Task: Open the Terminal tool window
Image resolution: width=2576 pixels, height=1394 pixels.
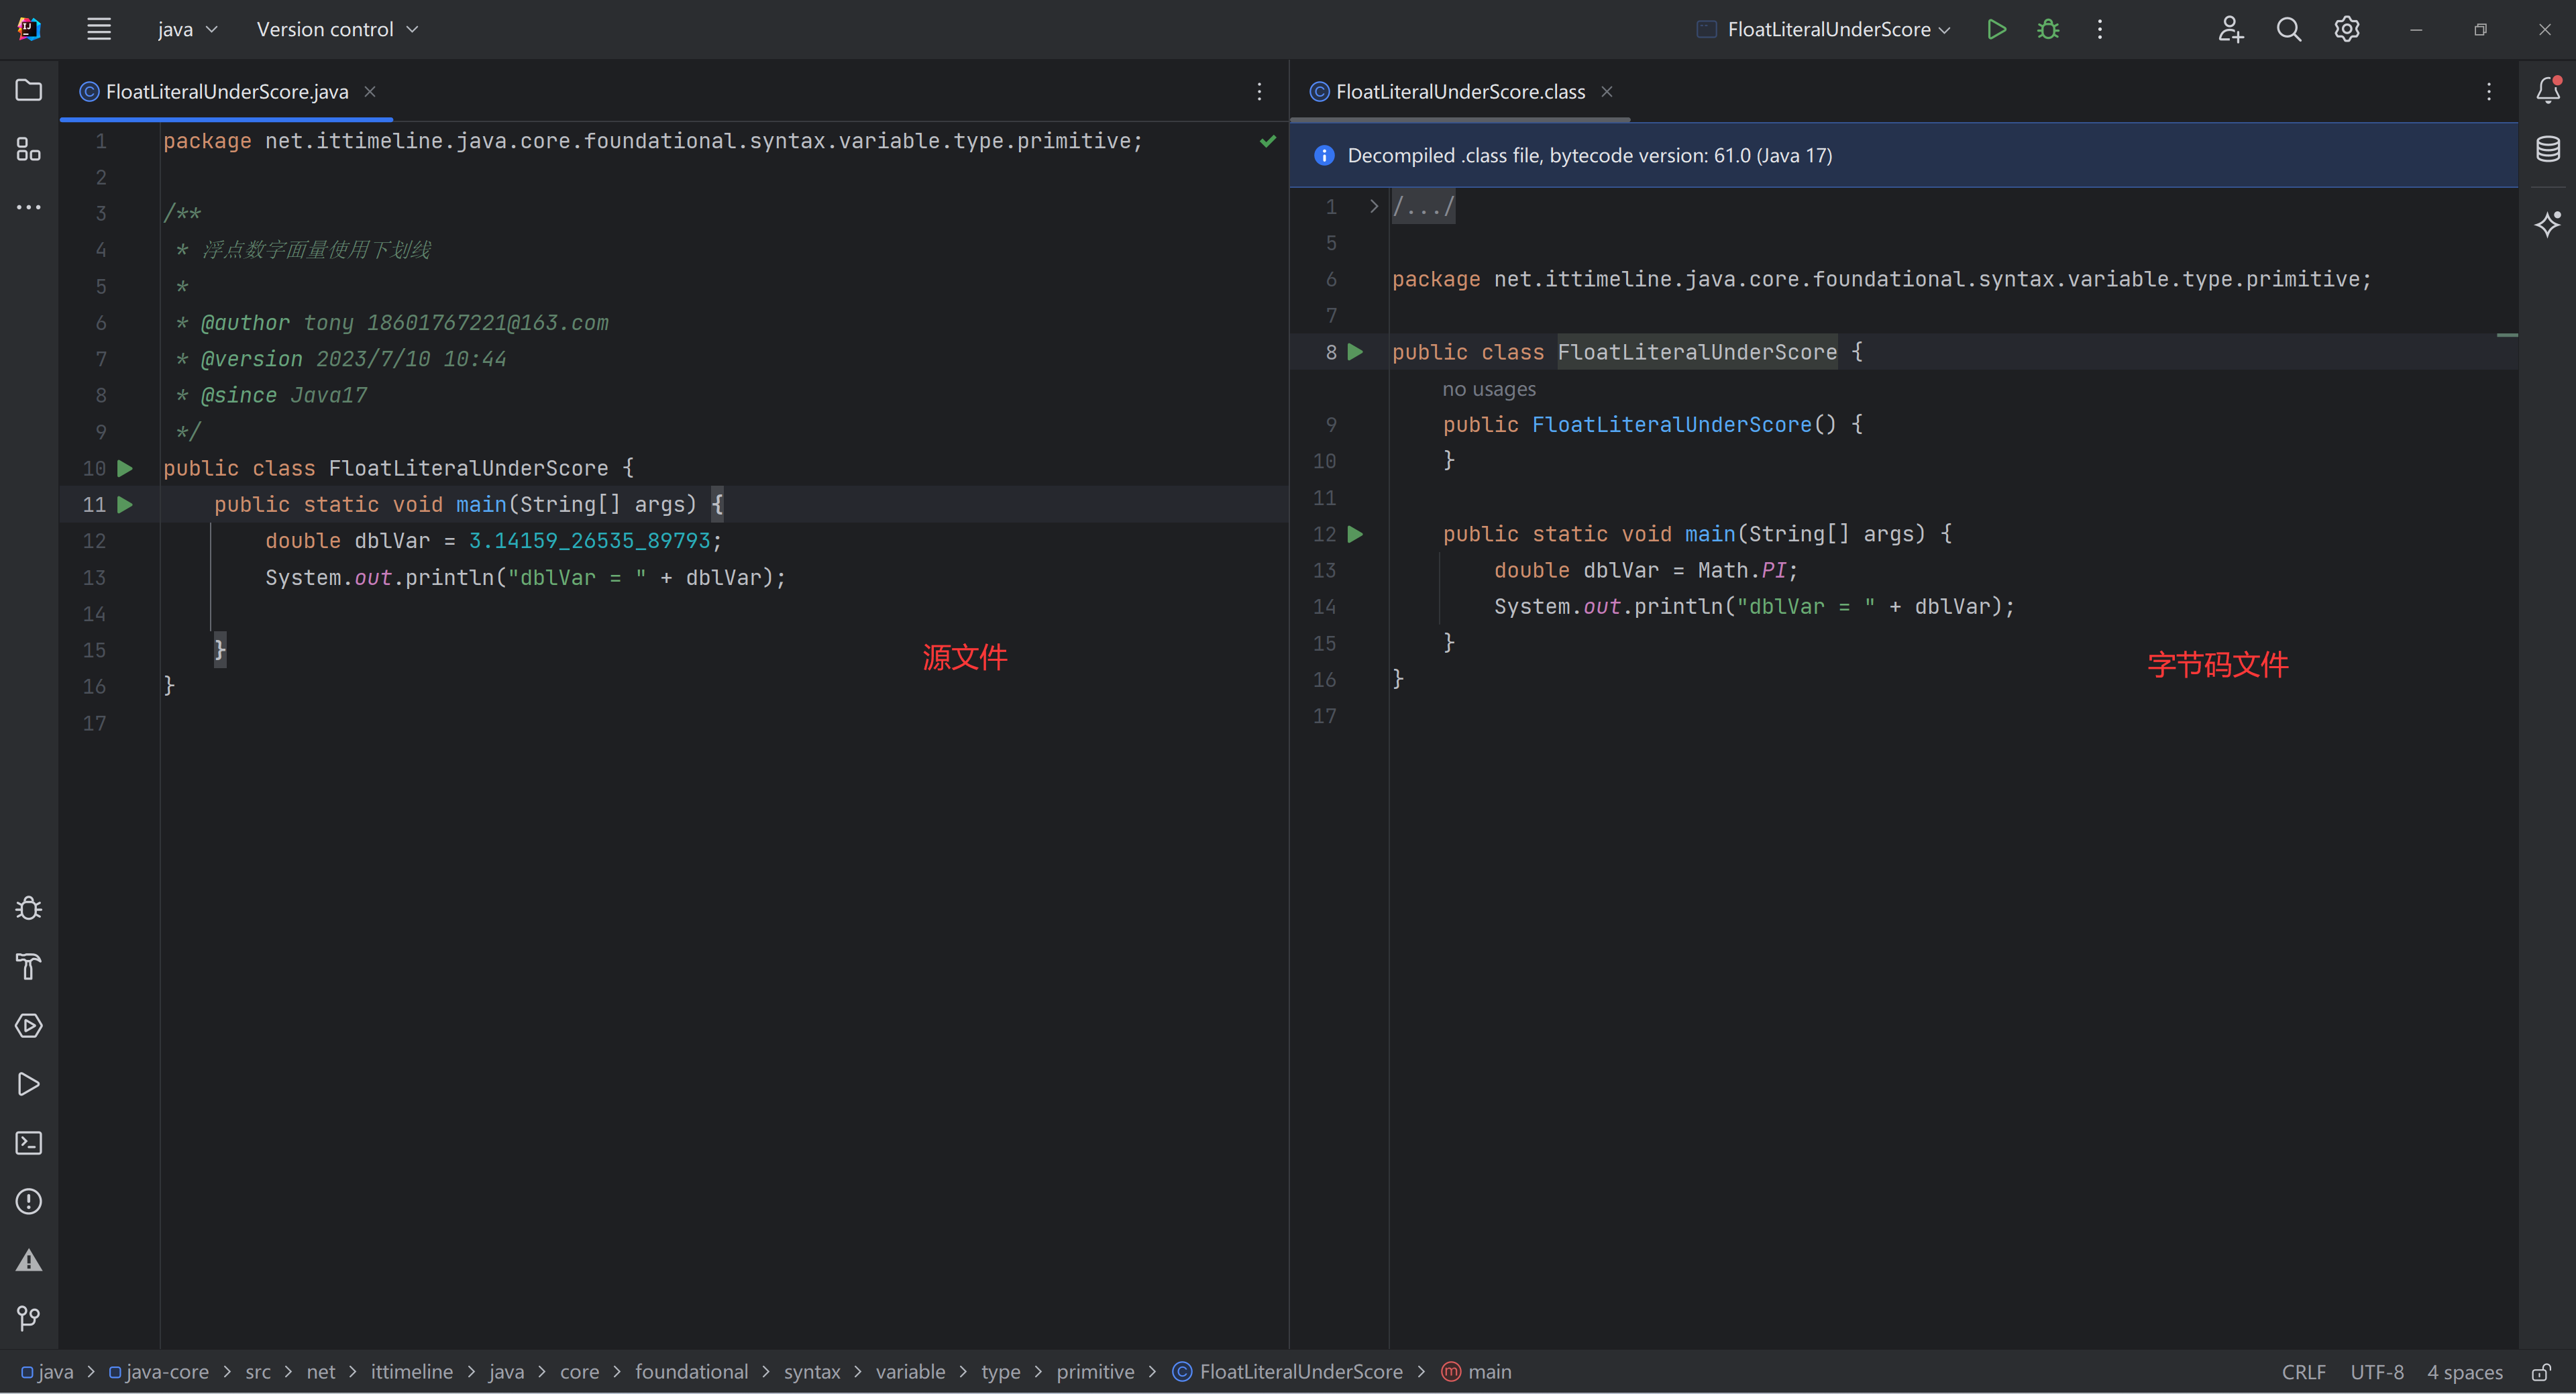Action: click(29, 1143)
